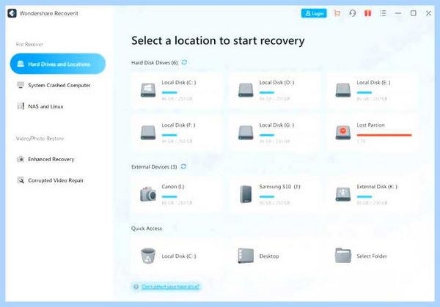This screenshot has width=440, height=307.
Task: Click the Enhanced Recovery camera icon
Action: (x=21, y=159)
